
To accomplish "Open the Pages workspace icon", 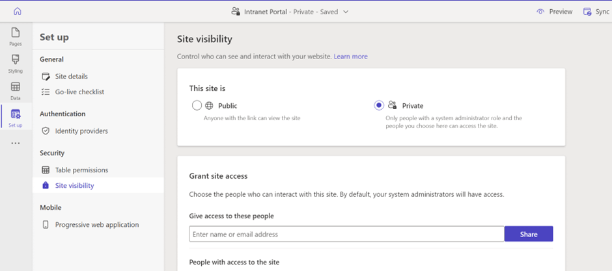I will point(16,36).
